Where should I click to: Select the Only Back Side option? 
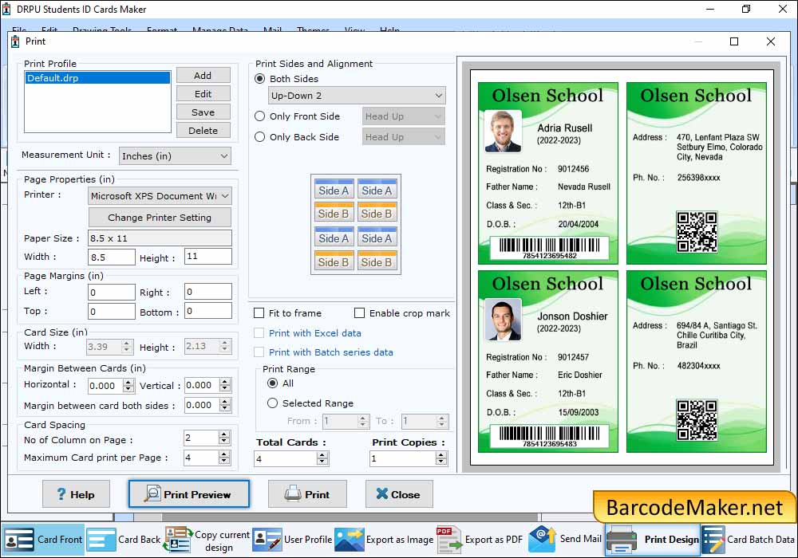click(259, 137)
